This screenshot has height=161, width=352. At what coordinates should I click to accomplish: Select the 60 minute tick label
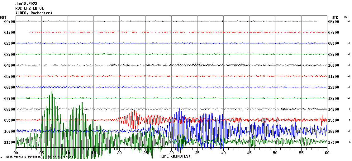[327, 153]
